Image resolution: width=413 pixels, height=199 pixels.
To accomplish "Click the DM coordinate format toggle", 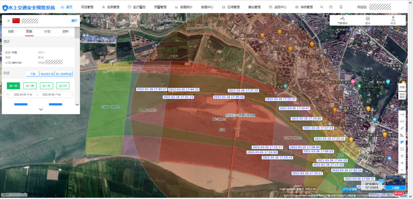I will tap(381, 181).
